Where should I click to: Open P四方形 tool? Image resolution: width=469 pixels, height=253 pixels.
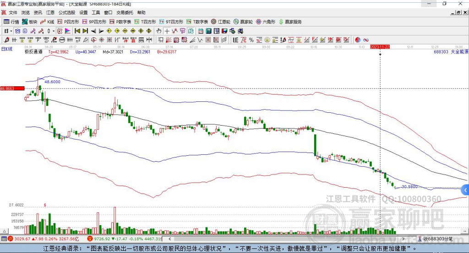[x=68, y=22]
